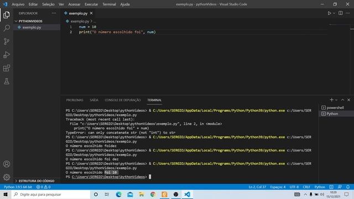Open Explorer views and more actions ellipsis
The width and height of the screenshot is (354, 199).
coord(54,13)
